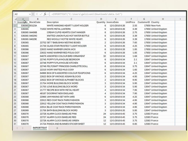
Task: Add a new sheet with plus icon
Action: coord(57,128)
